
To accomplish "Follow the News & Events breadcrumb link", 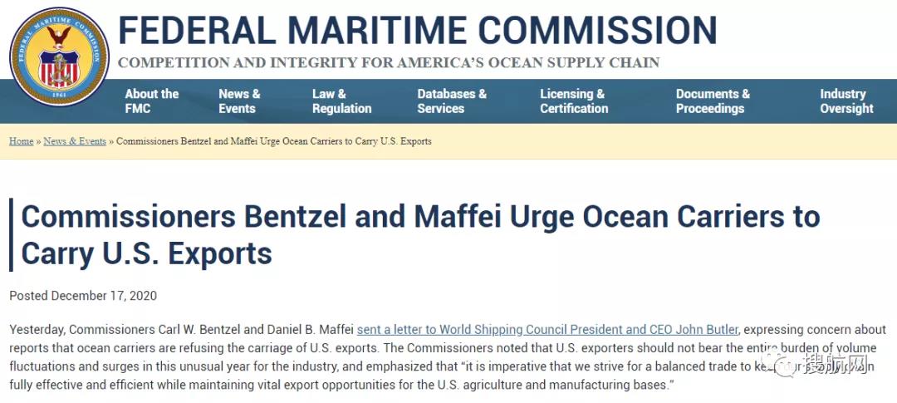I will coord(75,141).
